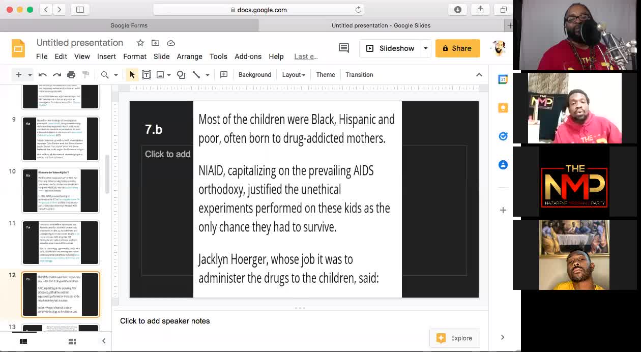The height and width of the screenshot is (352, 641).
Task: Open the Layout dropdown
Action: [x=294, y=75]
